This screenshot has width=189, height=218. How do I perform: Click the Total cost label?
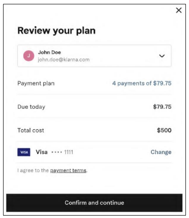pyautogui.click(x=31, y=130)
